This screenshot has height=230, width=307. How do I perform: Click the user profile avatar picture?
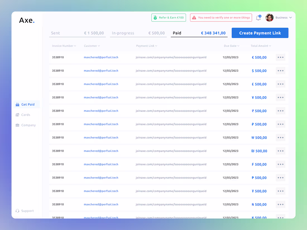pos(269,18)
